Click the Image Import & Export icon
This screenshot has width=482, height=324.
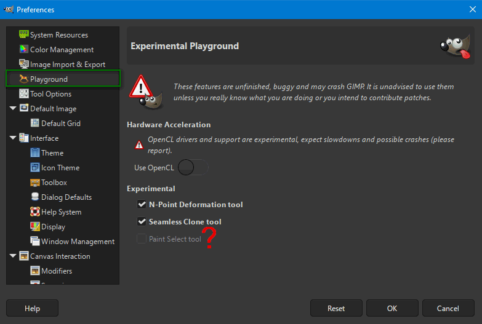pyautogui.click(x=23, y=64)
